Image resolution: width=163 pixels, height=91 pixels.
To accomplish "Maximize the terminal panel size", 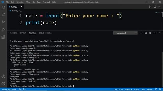I will (155, 33).
